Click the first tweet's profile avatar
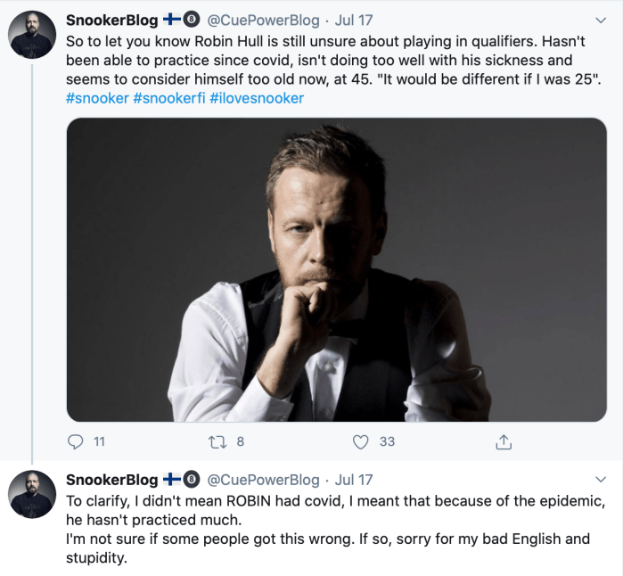This screenshot has width=623, height=576. coord(33,39)
